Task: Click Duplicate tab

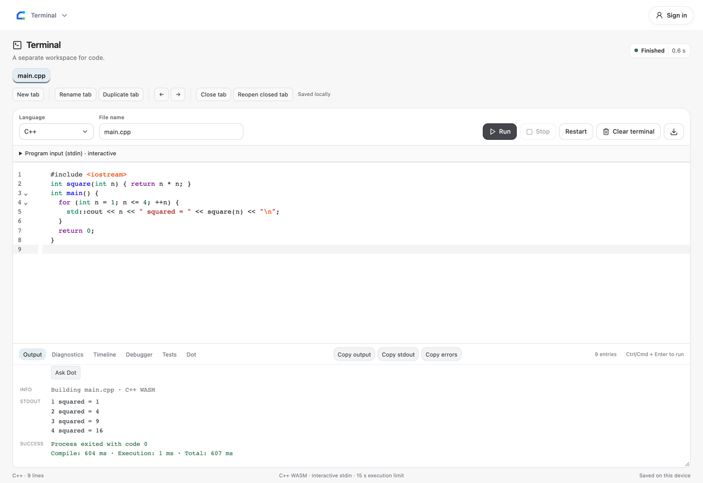Action: click(121, 94)
